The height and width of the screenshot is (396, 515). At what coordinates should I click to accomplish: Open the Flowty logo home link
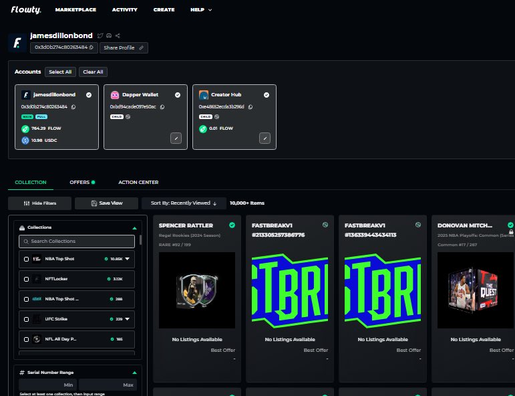coord(26,10)
